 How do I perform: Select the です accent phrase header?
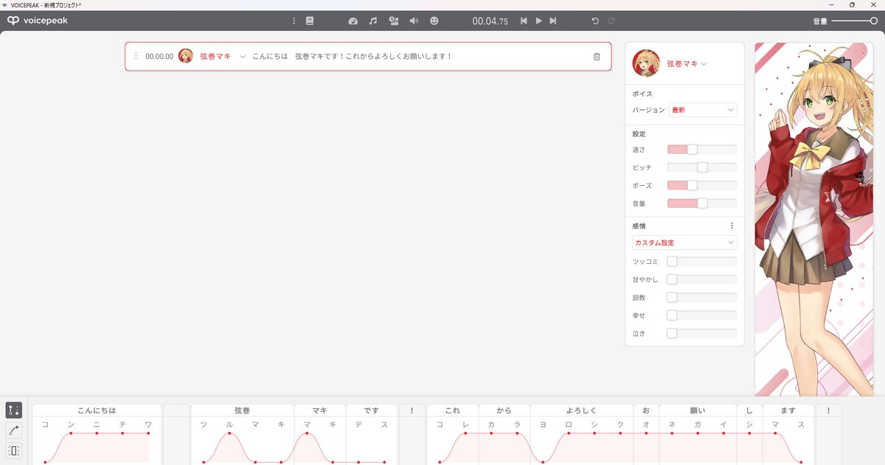(372, 410)
